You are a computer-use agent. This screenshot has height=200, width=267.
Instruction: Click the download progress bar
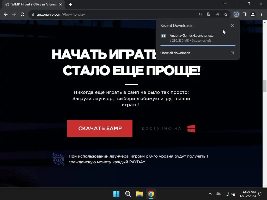(x=198, y=46)
